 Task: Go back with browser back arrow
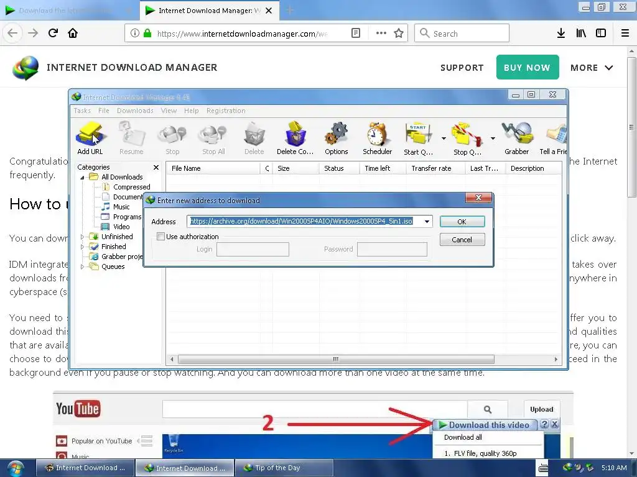pyautogui.click(x=12, y=33)
